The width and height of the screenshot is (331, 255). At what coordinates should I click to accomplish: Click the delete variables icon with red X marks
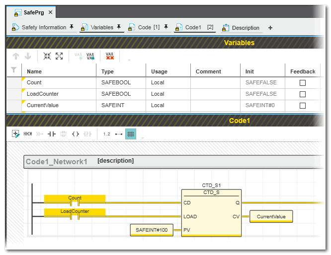click(110, 56)
